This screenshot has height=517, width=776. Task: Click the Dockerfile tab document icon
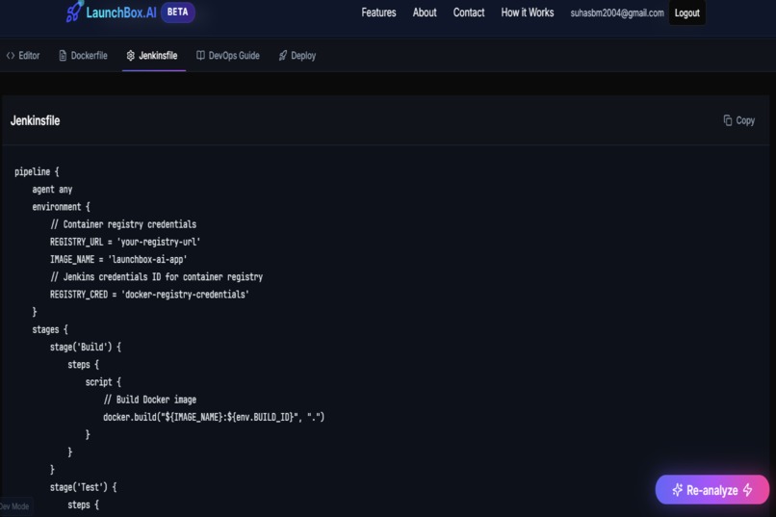point(63,56)
